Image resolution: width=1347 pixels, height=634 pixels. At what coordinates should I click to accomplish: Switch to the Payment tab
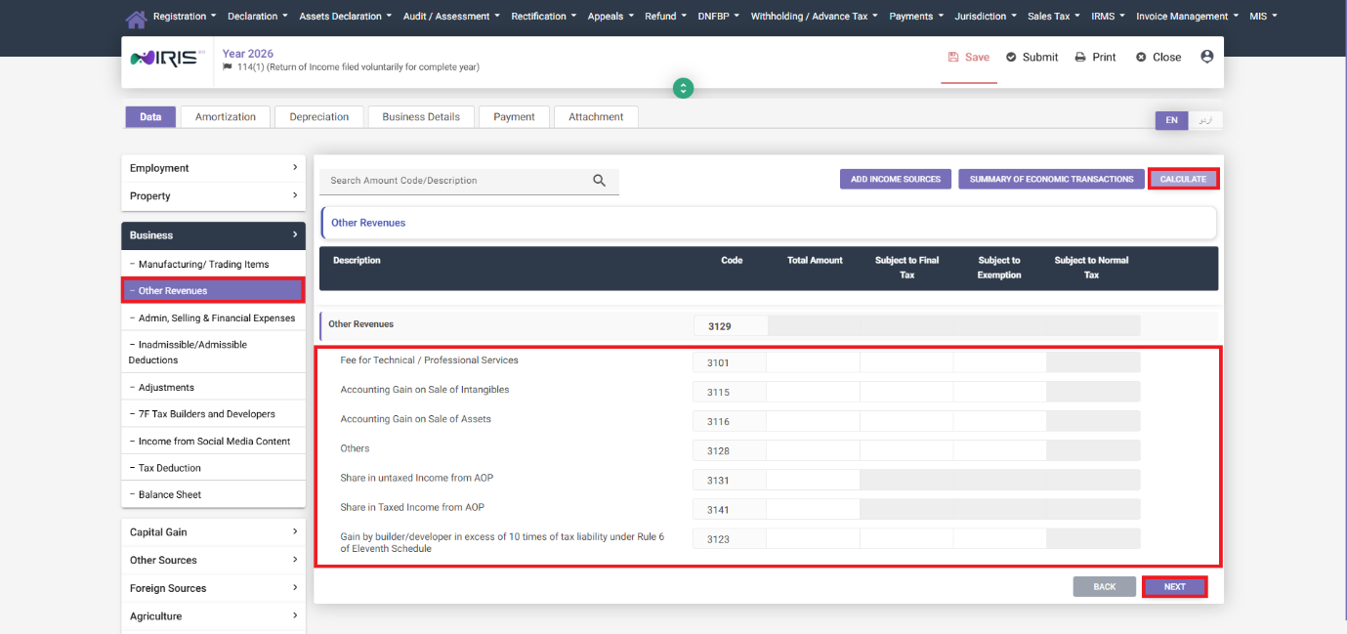[514, 117]
